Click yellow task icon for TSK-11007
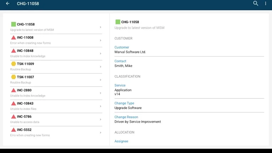 [x=13, y=77]
